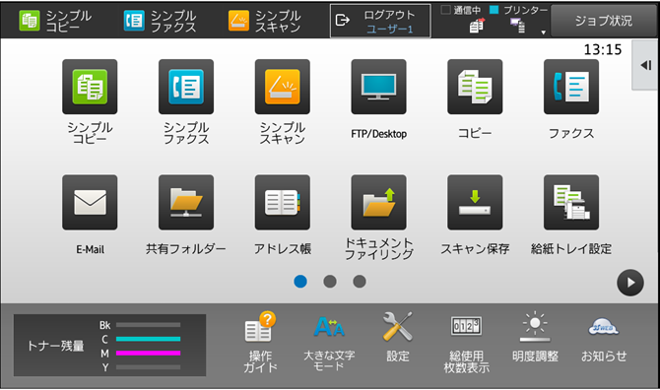Open the E-Mail envelope tile
The width and height of the screenshot is (660, 390).
tap(90, 202)
